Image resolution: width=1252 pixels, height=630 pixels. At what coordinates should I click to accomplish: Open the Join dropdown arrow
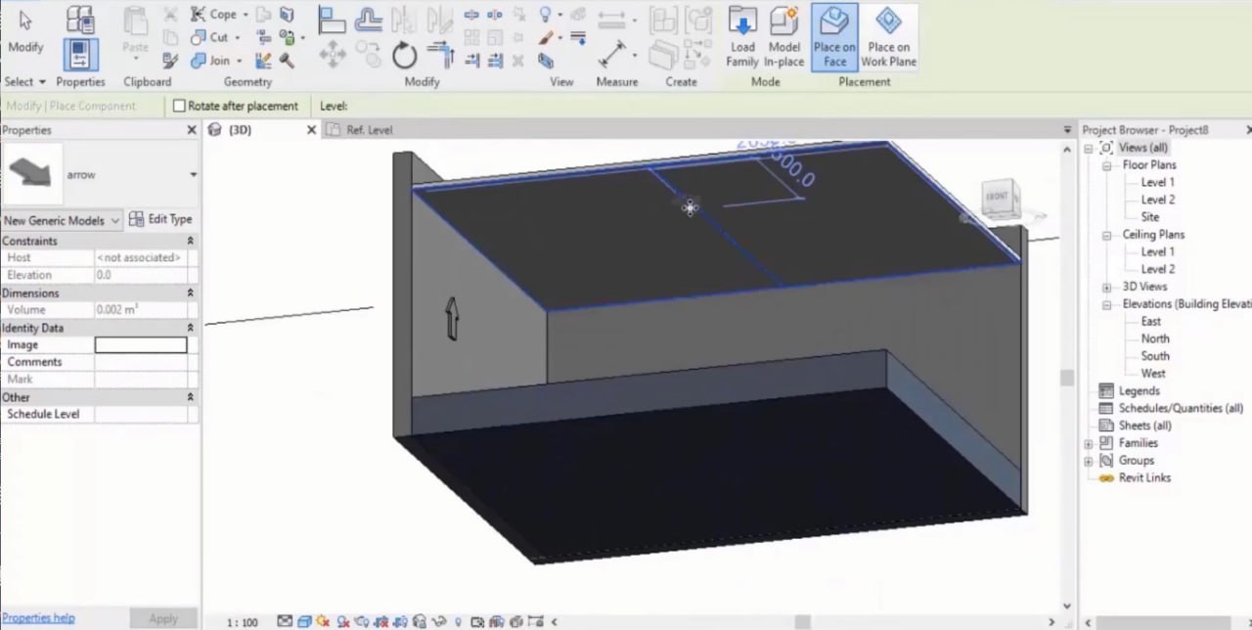[240, 61]
